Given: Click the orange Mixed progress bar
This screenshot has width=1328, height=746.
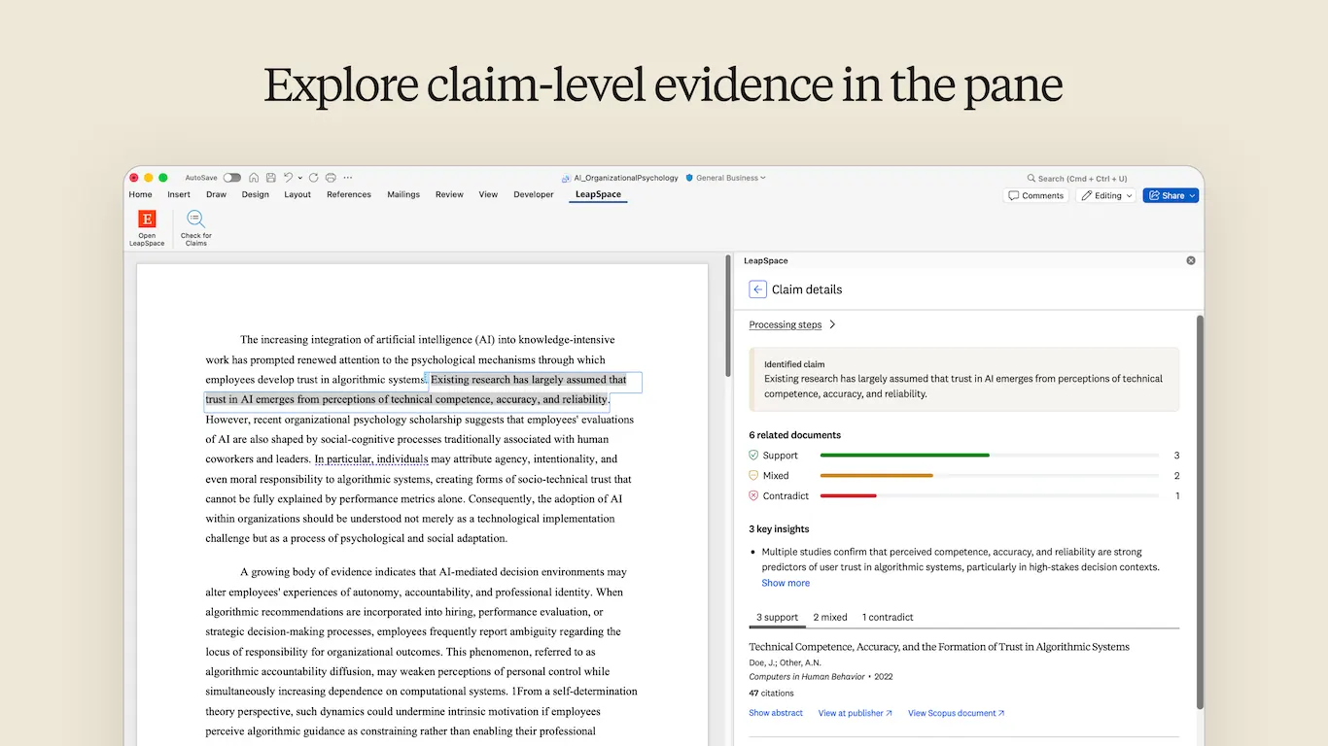Looking at the screenshot, I should pyautogui.click(x=877, y=475).
